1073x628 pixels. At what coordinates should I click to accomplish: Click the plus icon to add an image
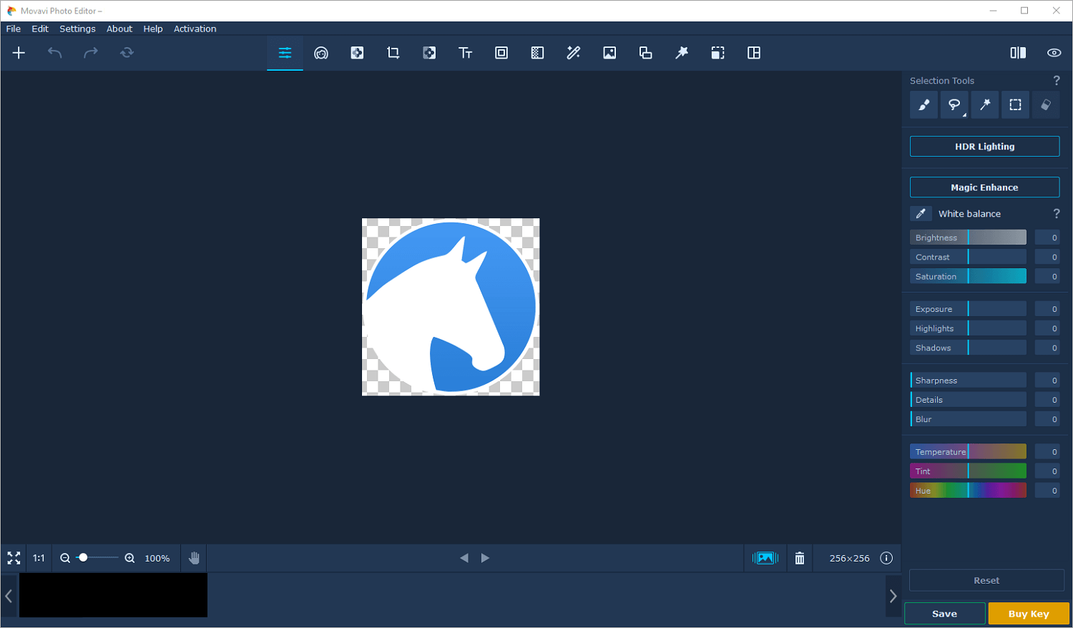click(19, 53)
